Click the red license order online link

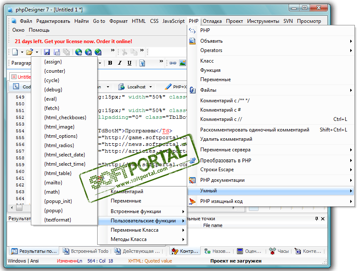click(x=74, y=41)
